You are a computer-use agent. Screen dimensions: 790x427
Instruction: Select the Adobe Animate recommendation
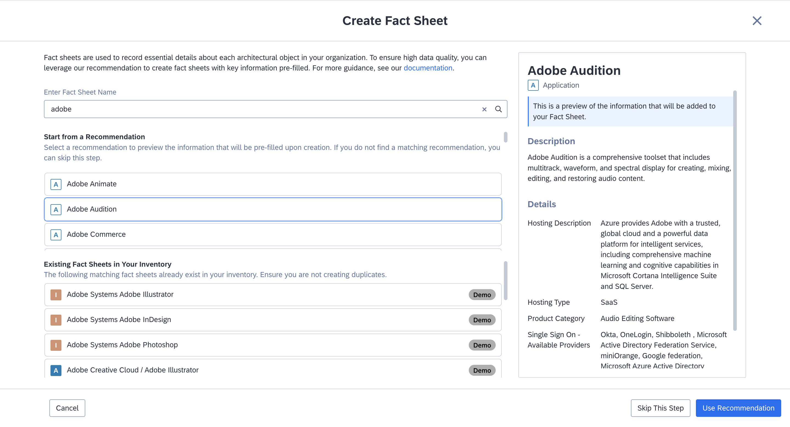tap(273, 184)
